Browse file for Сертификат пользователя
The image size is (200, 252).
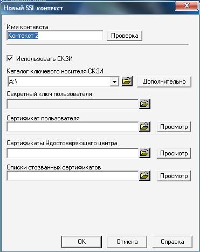click(144, 127)
